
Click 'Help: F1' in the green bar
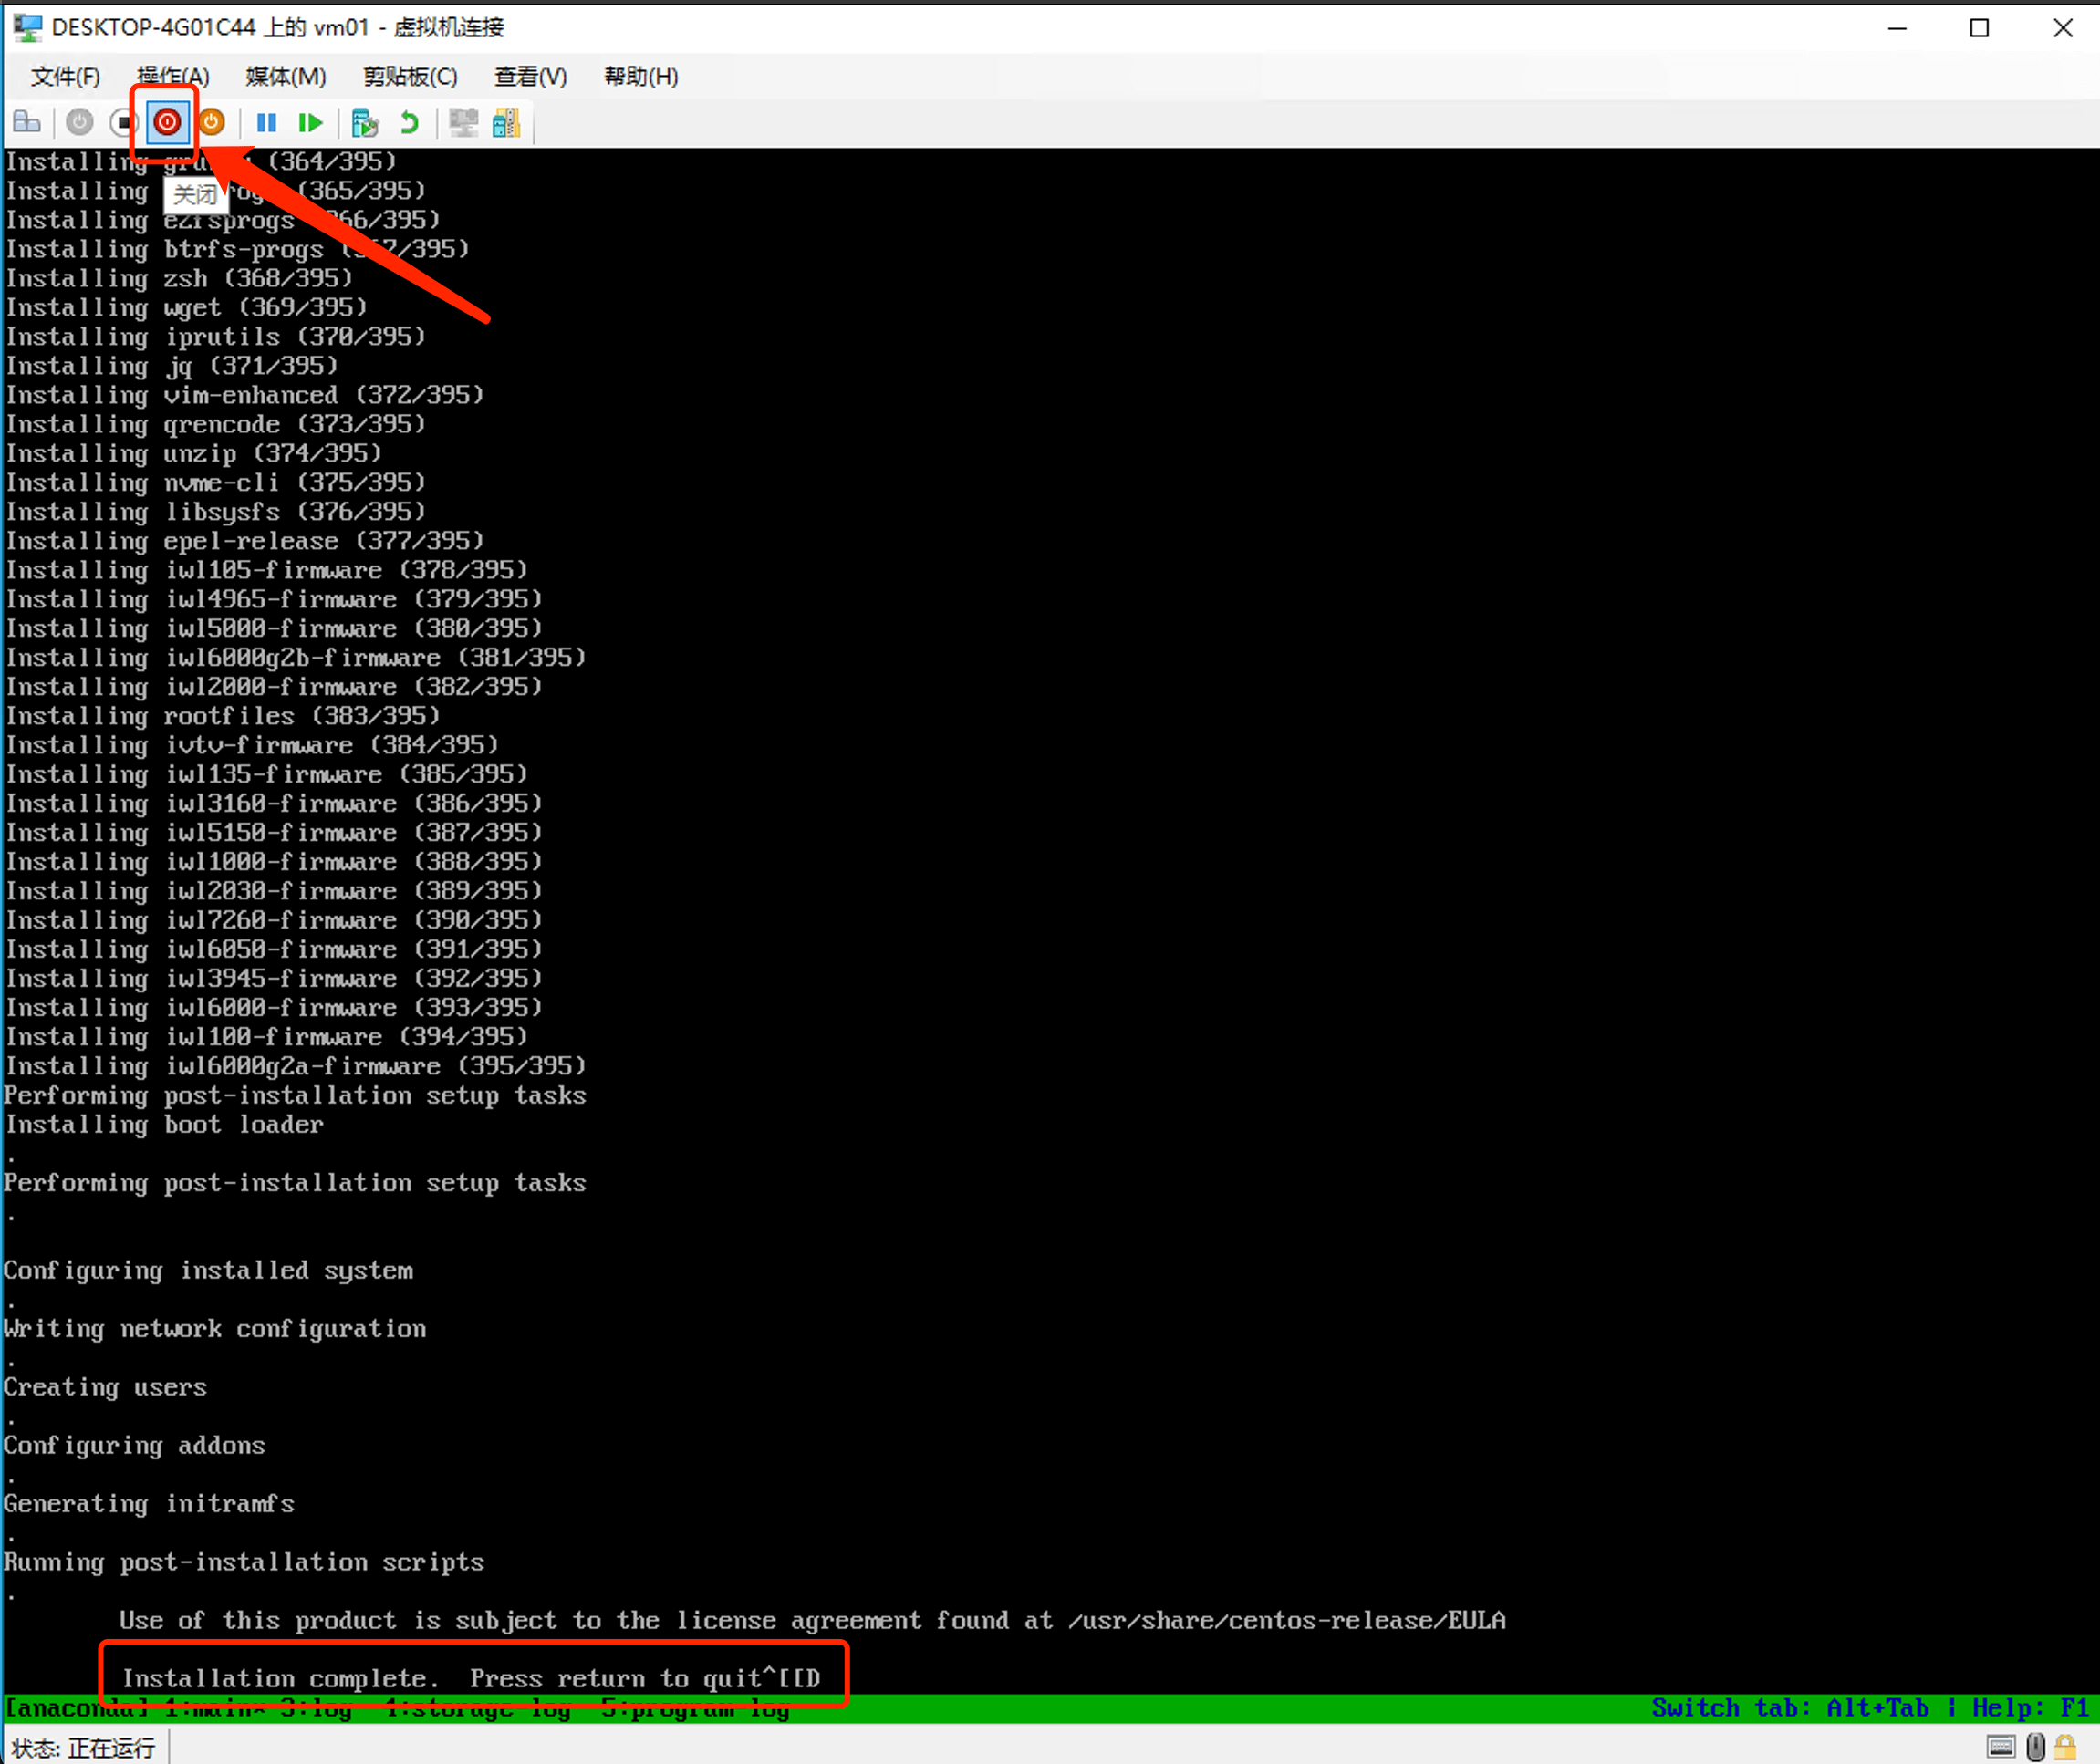2030,1707
